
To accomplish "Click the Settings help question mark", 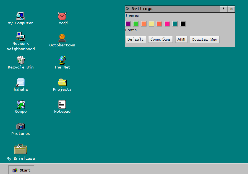I will (x=223, y=9).
